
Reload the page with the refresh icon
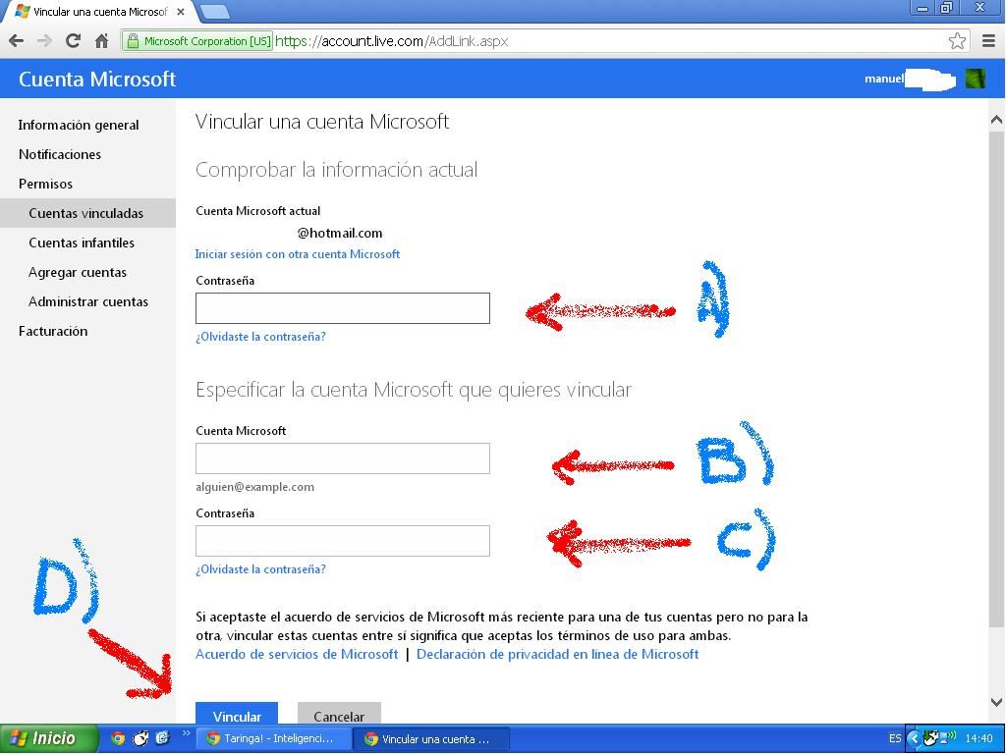[73, 41]
